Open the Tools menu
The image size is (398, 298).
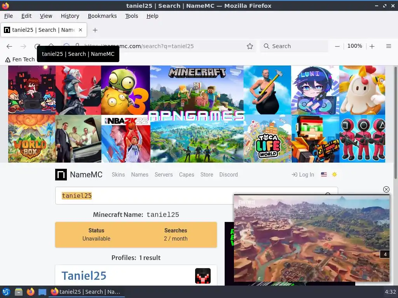coord(131,16)
